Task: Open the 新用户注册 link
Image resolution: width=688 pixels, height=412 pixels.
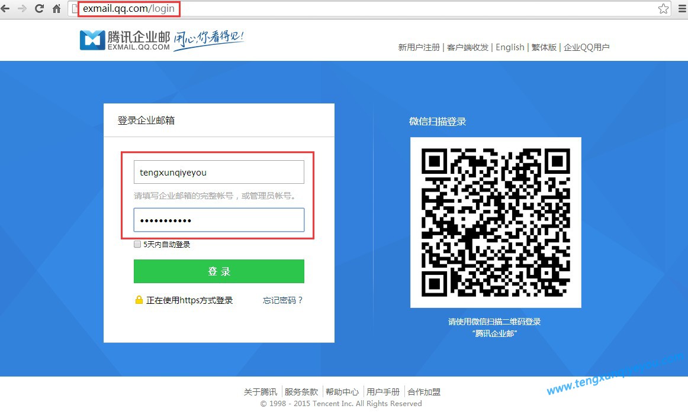Action: point(419,47)
